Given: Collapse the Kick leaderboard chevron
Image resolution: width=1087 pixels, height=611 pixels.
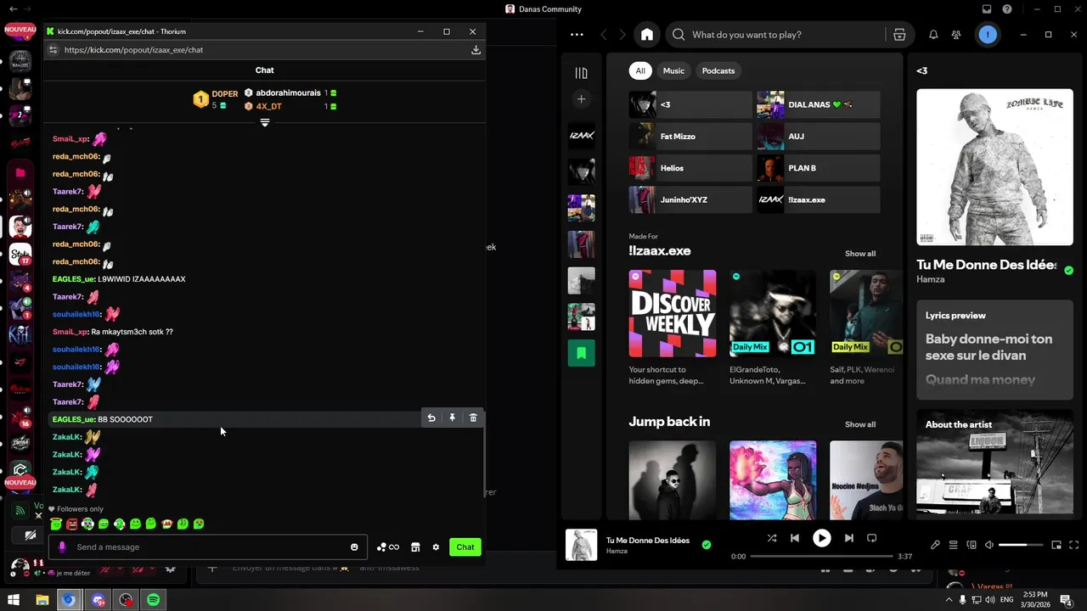Looking at the screenshot, I should click(265, 122).
